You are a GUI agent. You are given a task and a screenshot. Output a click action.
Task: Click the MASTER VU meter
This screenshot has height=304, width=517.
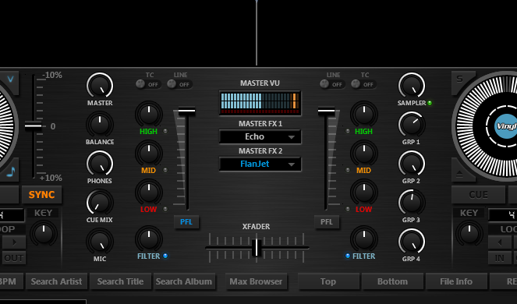260,103
